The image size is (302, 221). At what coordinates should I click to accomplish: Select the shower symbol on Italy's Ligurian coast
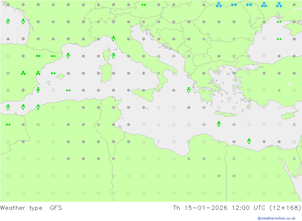coord(114,39)
